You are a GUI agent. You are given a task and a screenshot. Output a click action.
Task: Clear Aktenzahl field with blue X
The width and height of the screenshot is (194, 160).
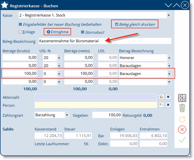(x=168, y=97)
